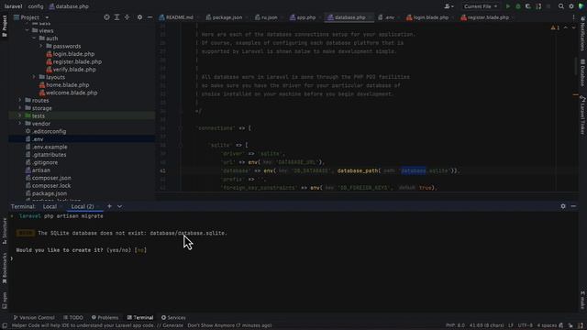Click Generate link in status bar notification

click(172, 325)
